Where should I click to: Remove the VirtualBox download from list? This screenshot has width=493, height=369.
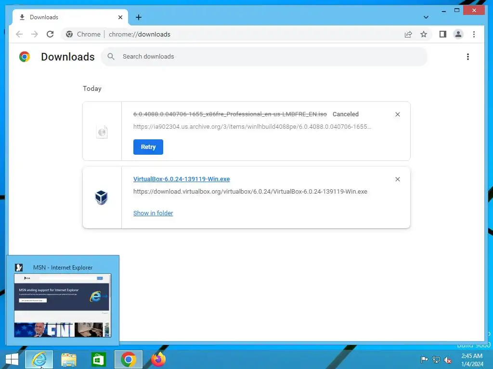[397, 179]
